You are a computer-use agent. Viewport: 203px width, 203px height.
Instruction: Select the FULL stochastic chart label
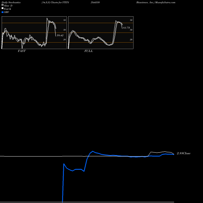click(89, 51)
